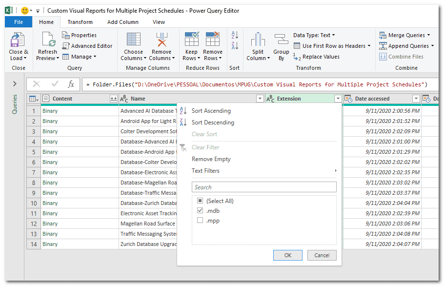The height and width of the screenshot is (286, 444).
Task: Click the smiley feedback icon
Action: click(x=25, y=10)
